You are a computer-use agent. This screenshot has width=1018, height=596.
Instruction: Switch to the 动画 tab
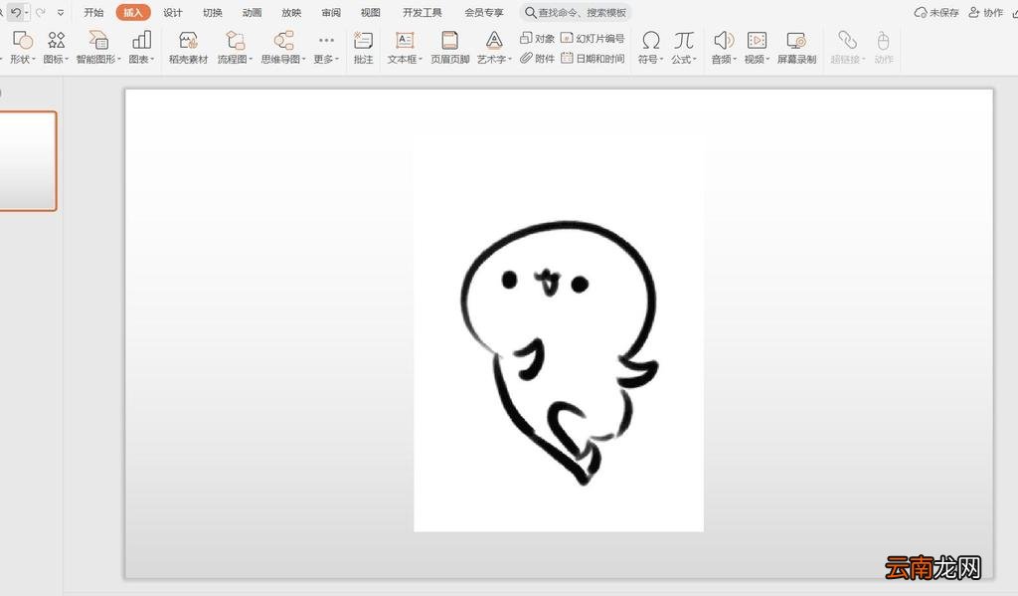252,12
